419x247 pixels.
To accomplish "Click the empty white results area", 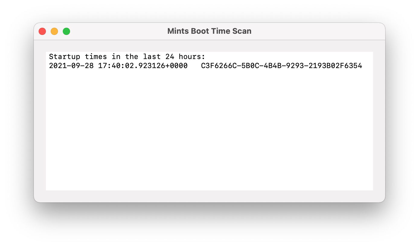I will coord(209,130).
